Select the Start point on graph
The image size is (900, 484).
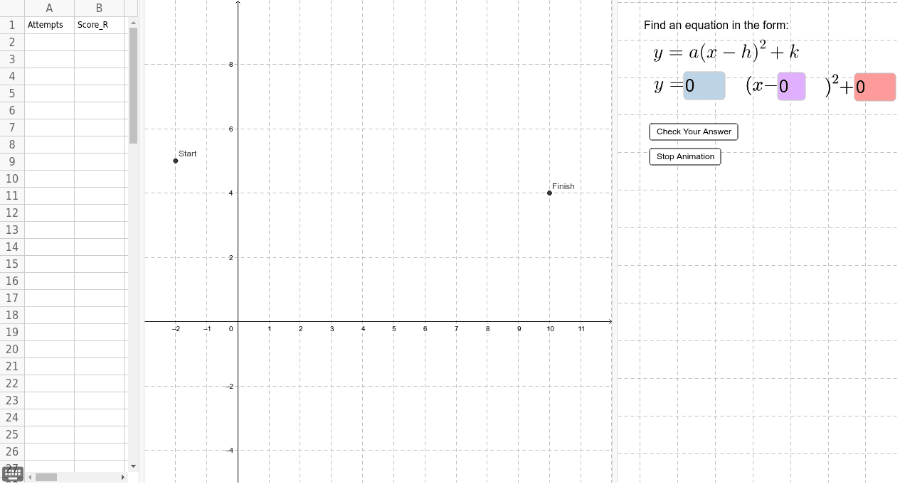coord(176,161)
